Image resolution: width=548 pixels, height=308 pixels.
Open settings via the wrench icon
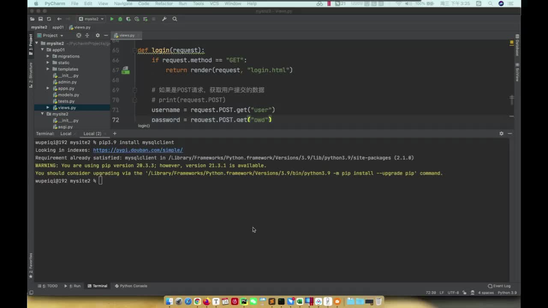click(x=164, y=19)
